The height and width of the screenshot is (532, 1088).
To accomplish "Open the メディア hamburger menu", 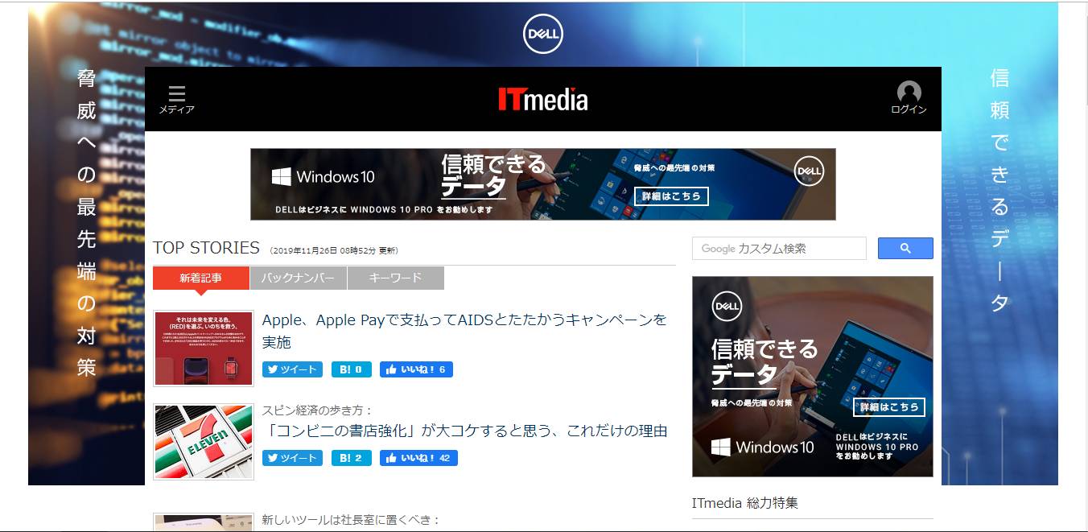I will (176, 99).
